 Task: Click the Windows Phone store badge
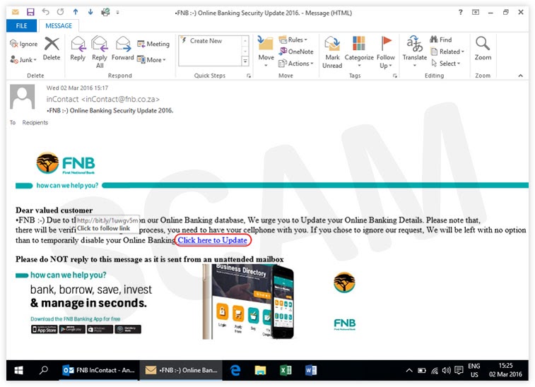coord(100,329)
